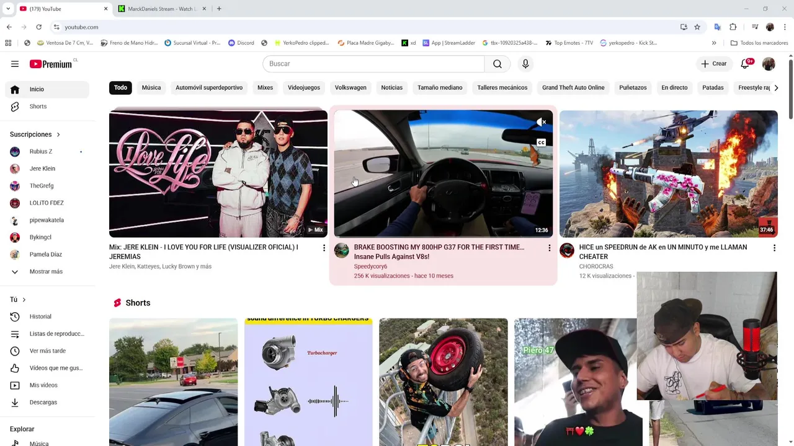794x446 pixels.
Task: Open Ver más tarde in sidebar
Action: (47, 351)
